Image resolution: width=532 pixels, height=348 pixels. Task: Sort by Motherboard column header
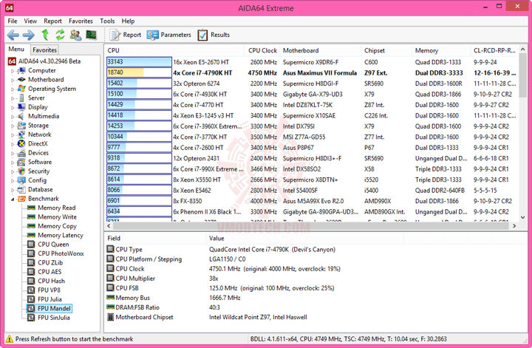coord(320,50)
